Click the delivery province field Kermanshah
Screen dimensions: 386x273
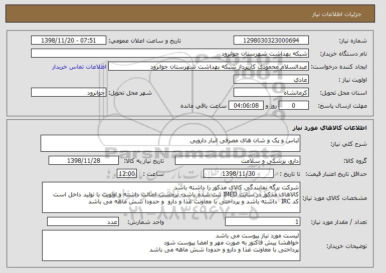[x=271, y=93]
